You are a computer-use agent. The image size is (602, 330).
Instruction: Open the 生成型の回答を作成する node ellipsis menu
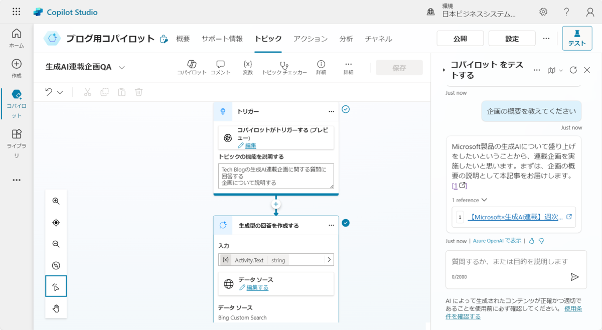(x=331, y=225)
